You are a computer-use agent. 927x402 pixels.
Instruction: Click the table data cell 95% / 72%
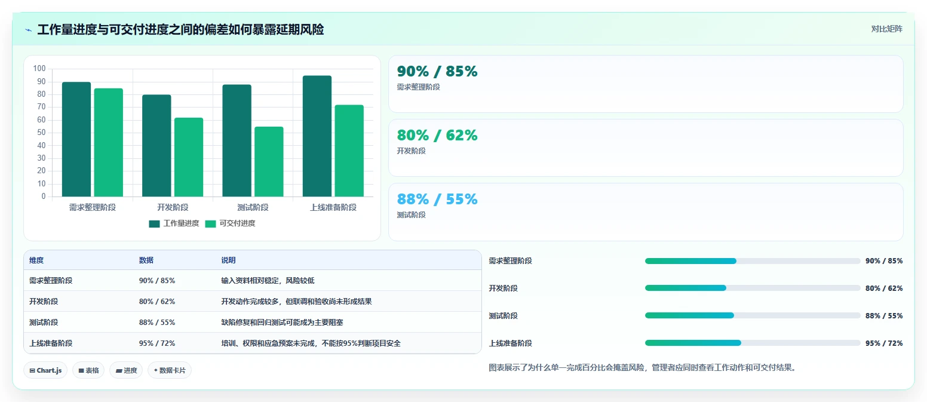(157, 343)
